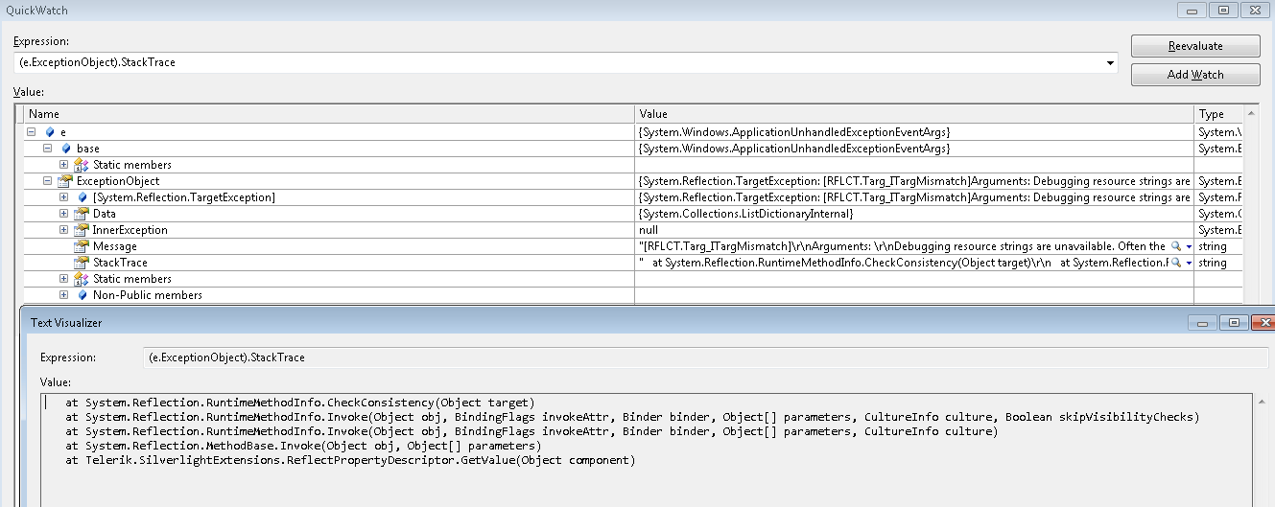Click the Data property icon

tap(83, 214)
